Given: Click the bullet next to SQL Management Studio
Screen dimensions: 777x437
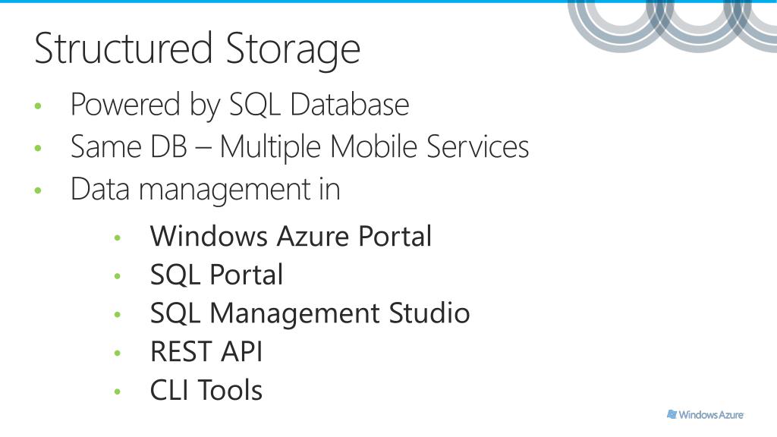Looking at the screenshot, I should pyautogui.click(x=118, y=315).
